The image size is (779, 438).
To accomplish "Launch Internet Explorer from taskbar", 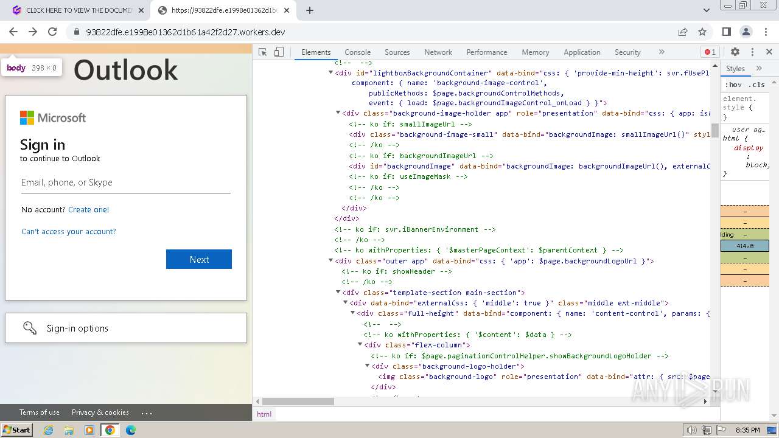I will point(49,430).
